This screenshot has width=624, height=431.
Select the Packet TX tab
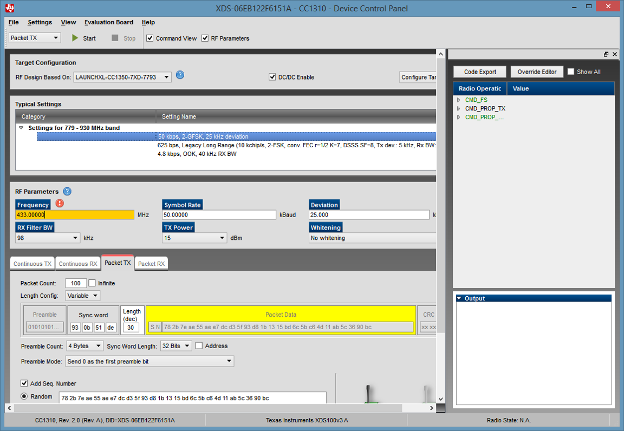tap(118, 263)
